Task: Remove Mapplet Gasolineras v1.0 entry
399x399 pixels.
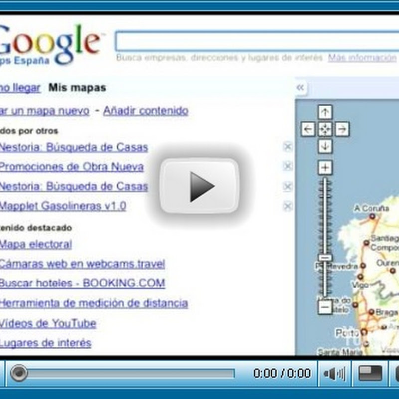Action: pos(288,206)
